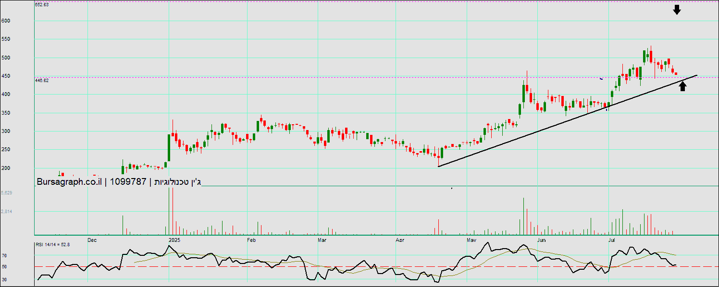
Task: Click the black down arrow at top right
Action: 677,10
